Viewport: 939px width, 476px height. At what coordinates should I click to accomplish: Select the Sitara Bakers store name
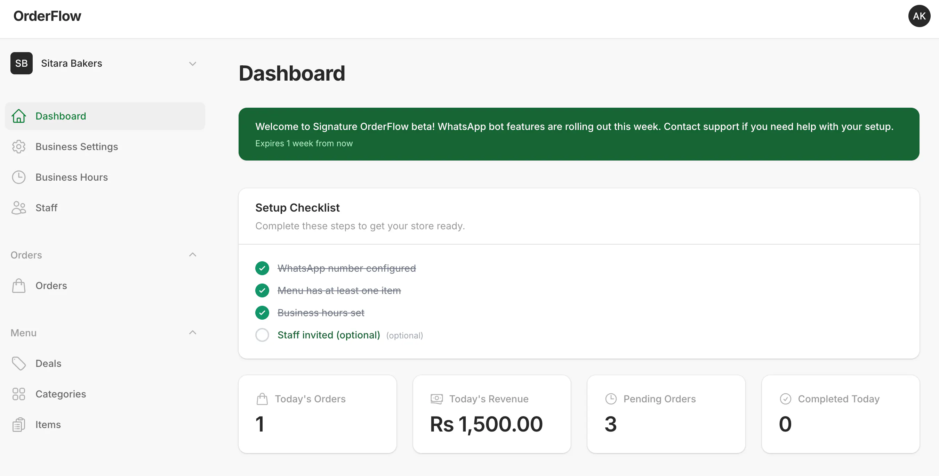point(71,63)
